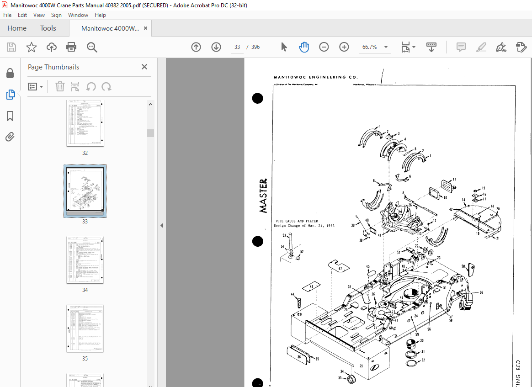Click the 'Page Thumbnails' panel title
Screen dimensions: 532x387
coord(53,67)
